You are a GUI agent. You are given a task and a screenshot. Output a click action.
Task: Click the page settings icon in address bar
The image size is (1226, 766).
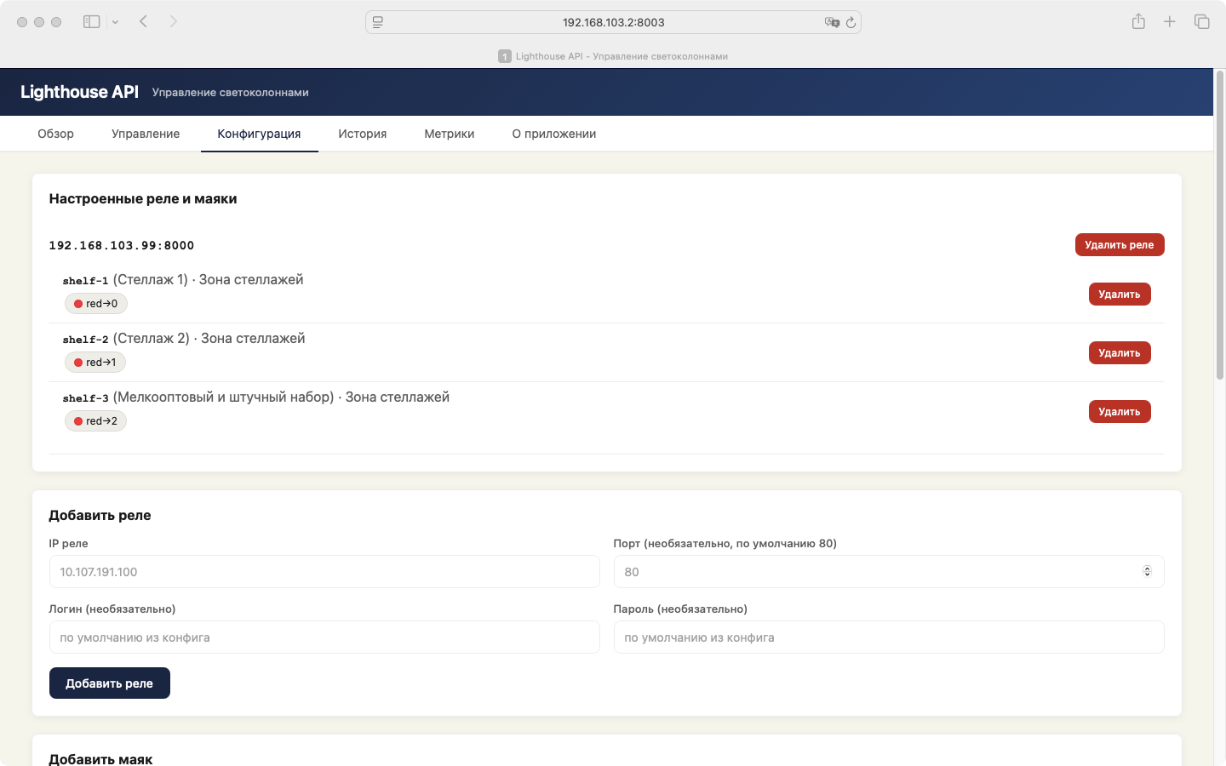pyautogui.click(x=378, y=22)
